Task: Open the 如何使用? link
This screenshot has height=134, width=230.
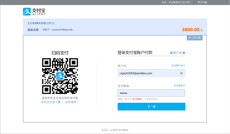Action: tap(71, 102)
